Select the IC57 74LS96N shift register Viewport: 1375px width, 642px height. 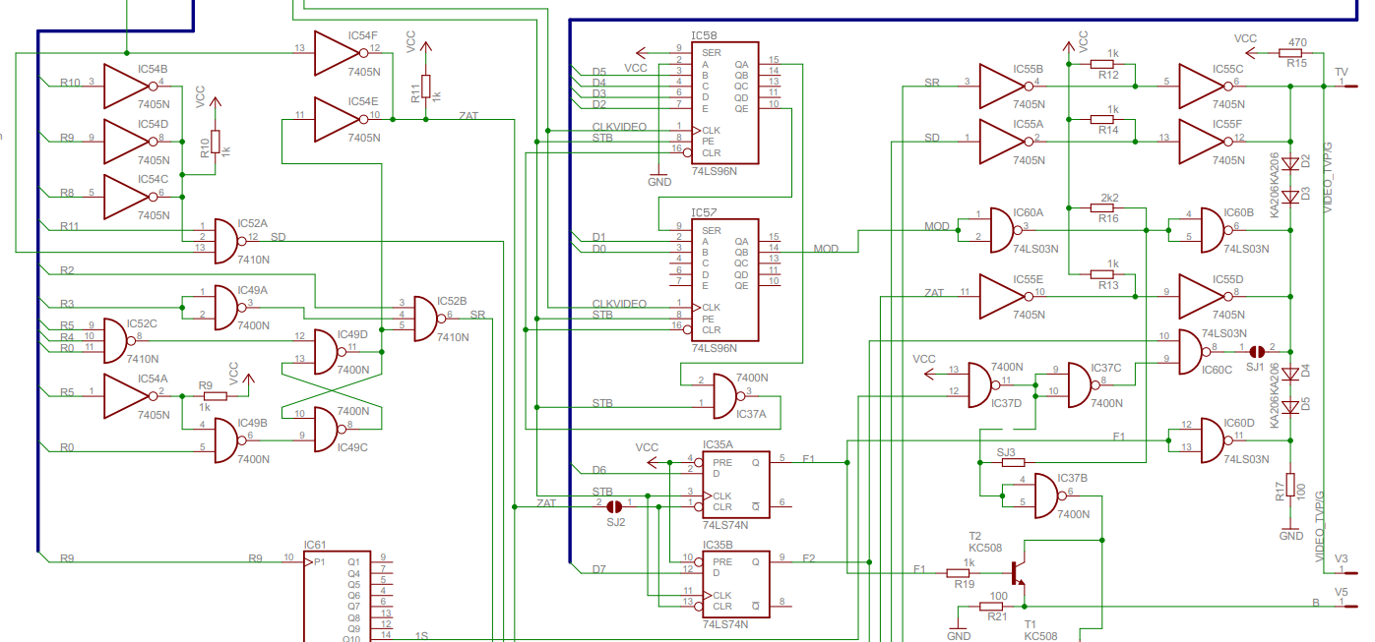[x=725, y=279]
